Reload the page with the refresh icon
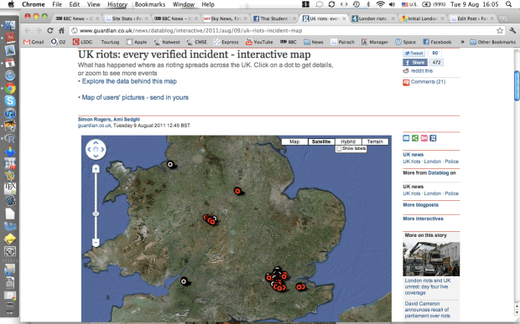Image resolution: width=520 pixels, height=324 pixels. [49, 30]
